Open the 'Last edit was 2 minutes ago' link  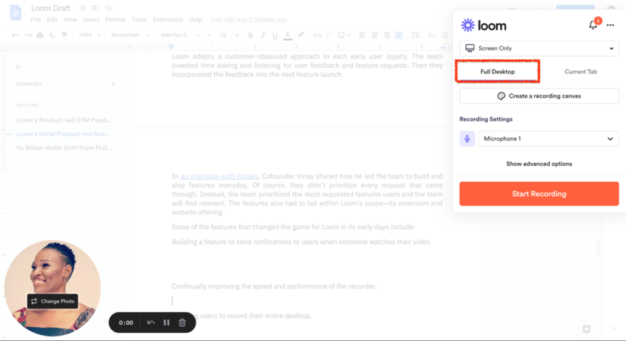[249, 19]
